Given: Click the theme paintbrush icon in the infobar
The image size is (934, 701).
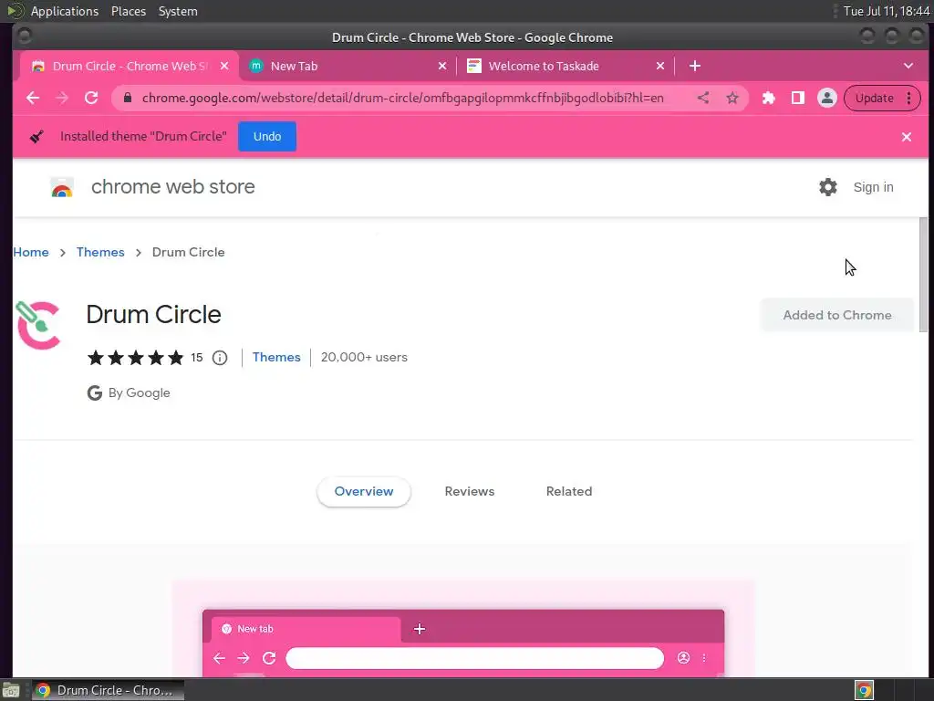Looking at the screenshot, I should (x=36, y=137).
